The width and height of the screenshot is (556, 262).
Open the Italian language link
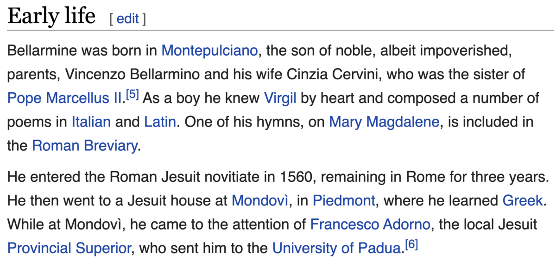pyautogui.click(x=91, y=122)
